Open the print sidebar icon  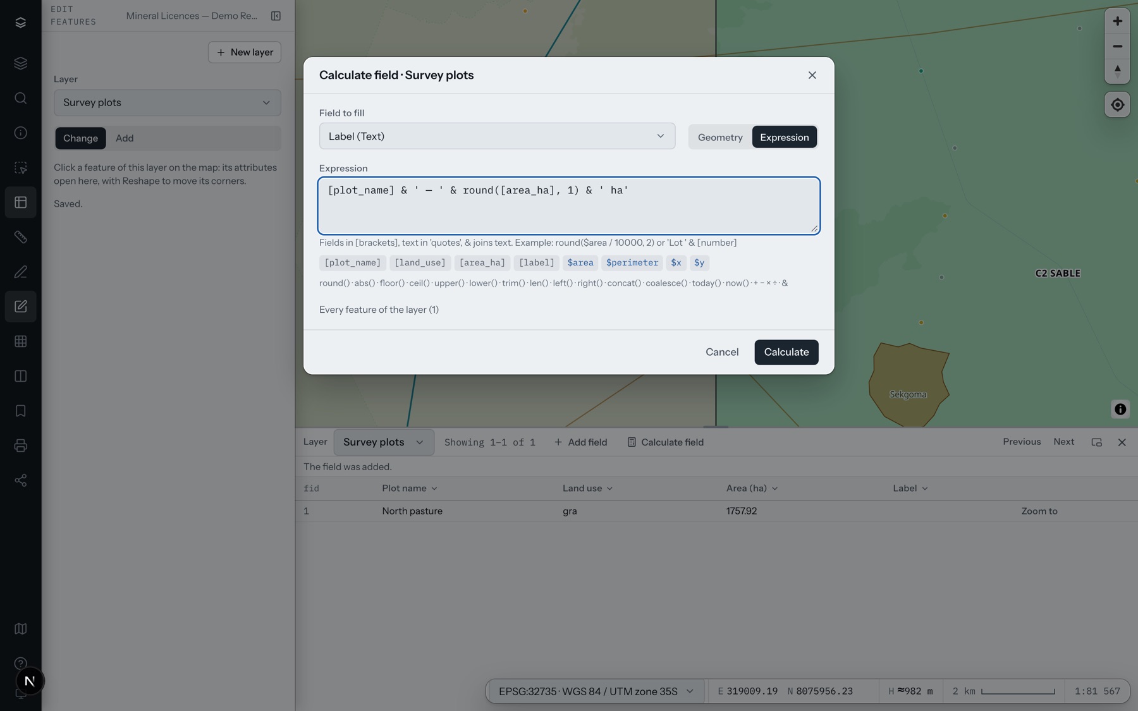coord(20,446)
